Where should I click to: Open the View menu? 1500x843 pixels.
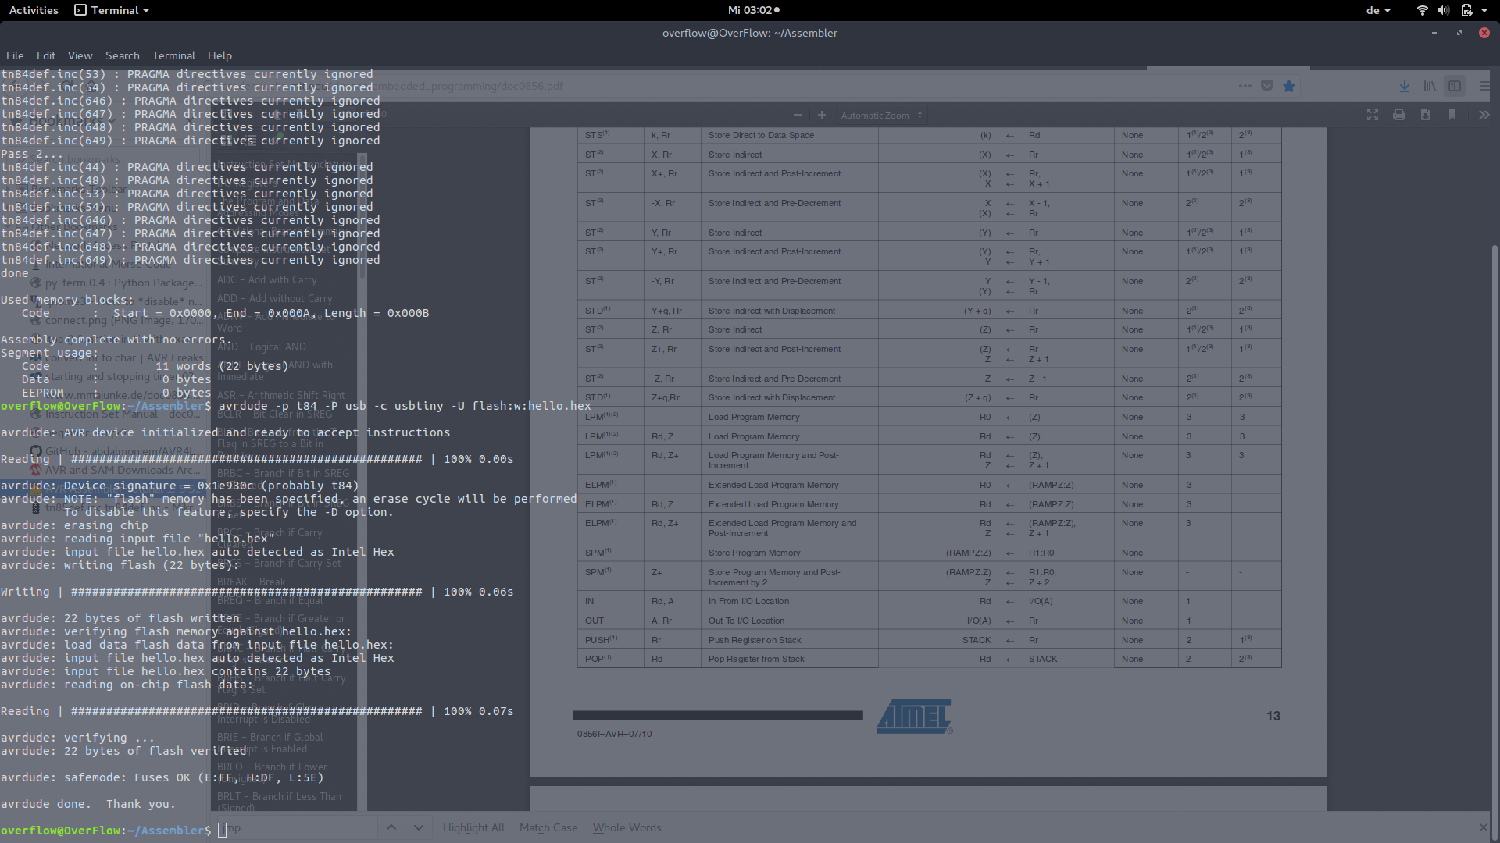(x=80, y=55)
